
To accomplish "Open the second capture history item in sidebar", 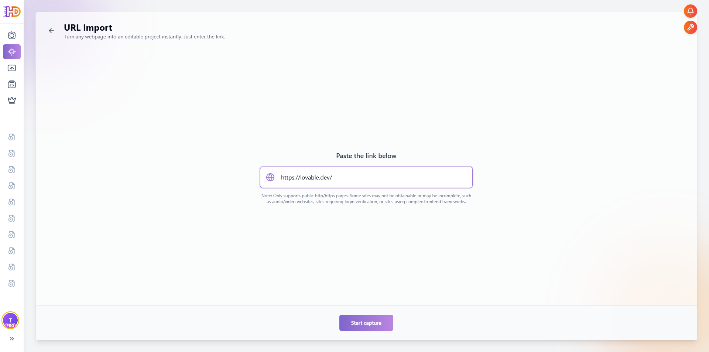I will coord(11,153).
